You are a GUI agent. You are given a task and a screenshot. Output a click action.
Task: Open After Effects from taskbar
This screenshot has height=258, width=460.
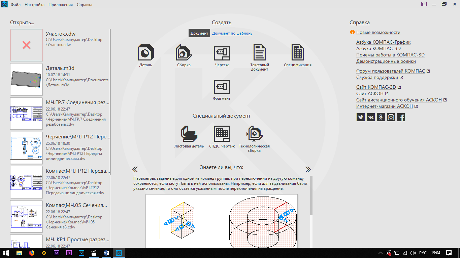pos(56,253)
